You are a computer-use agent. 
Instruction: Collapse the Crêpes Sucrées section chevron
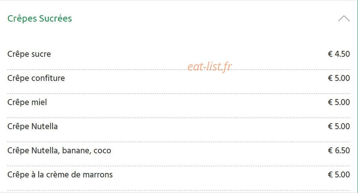click(x=344, y=19)
